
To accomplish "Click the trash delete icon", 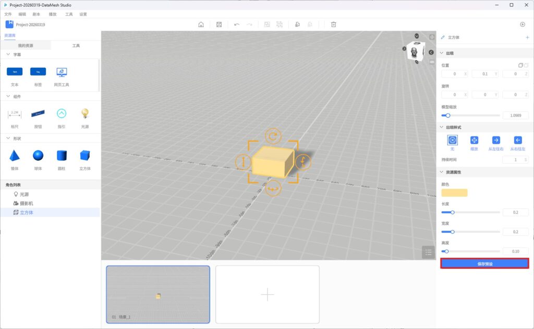I will (334, 24).
